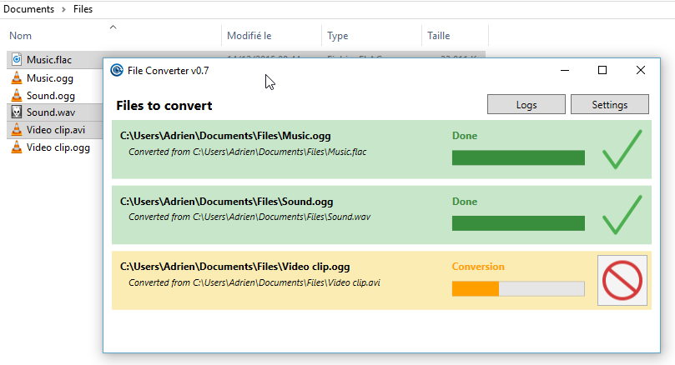This screenshot has height=365, width=675.
Task: Click the VLC icon of Video clip.avi
Action: pos(17,130)
